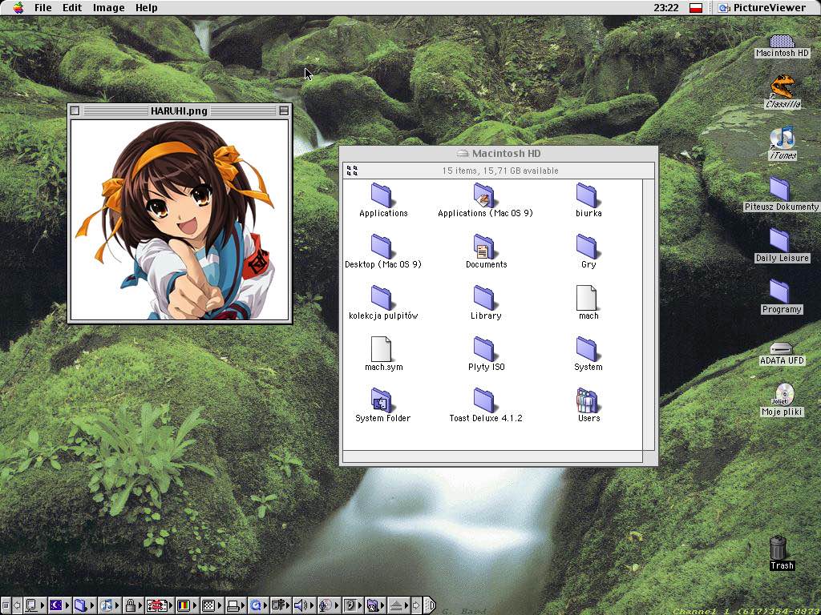Open the Web Sharing control strip module

[375, 605]
